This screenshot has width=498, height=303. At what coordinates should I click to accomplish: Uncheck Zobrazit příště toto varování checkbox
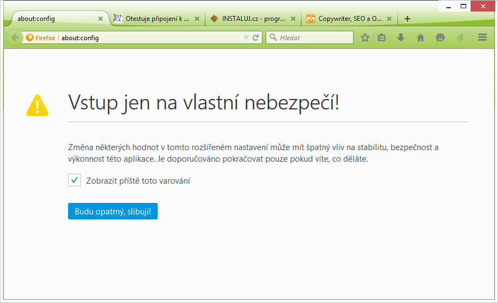[74, 180]
